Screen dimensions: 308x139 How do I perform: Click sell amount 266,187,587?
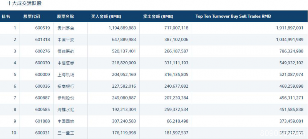point(176,51)
